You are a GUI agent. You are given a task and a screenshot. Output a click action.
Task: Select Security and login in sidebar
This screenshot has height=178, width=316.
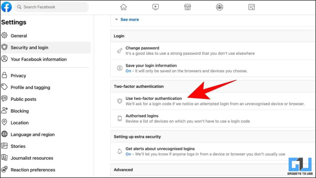[46, 48]
